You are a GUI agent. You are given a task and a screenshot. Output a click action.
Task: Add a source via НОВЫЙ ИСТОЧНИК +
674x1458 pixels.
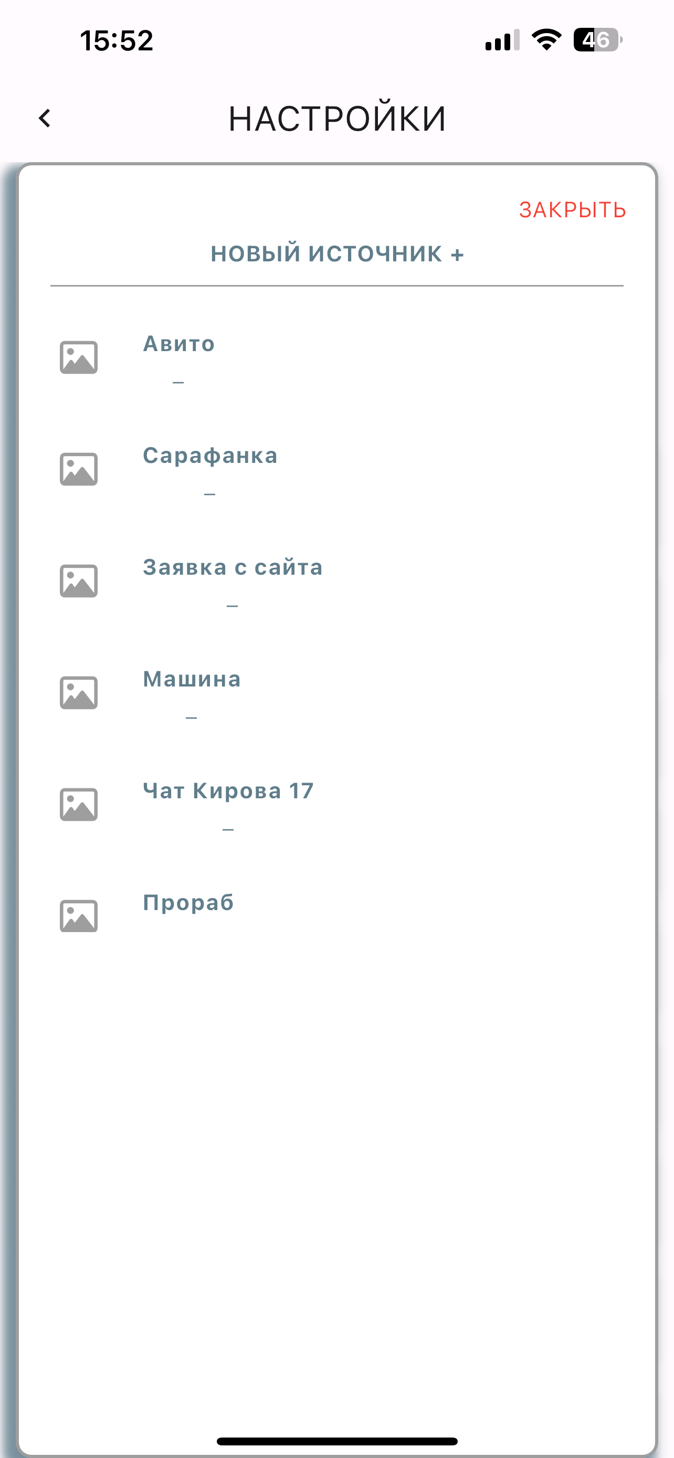coord(338,253)
